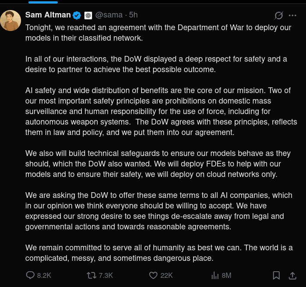Like the post with the heart icon

point(153,275)
